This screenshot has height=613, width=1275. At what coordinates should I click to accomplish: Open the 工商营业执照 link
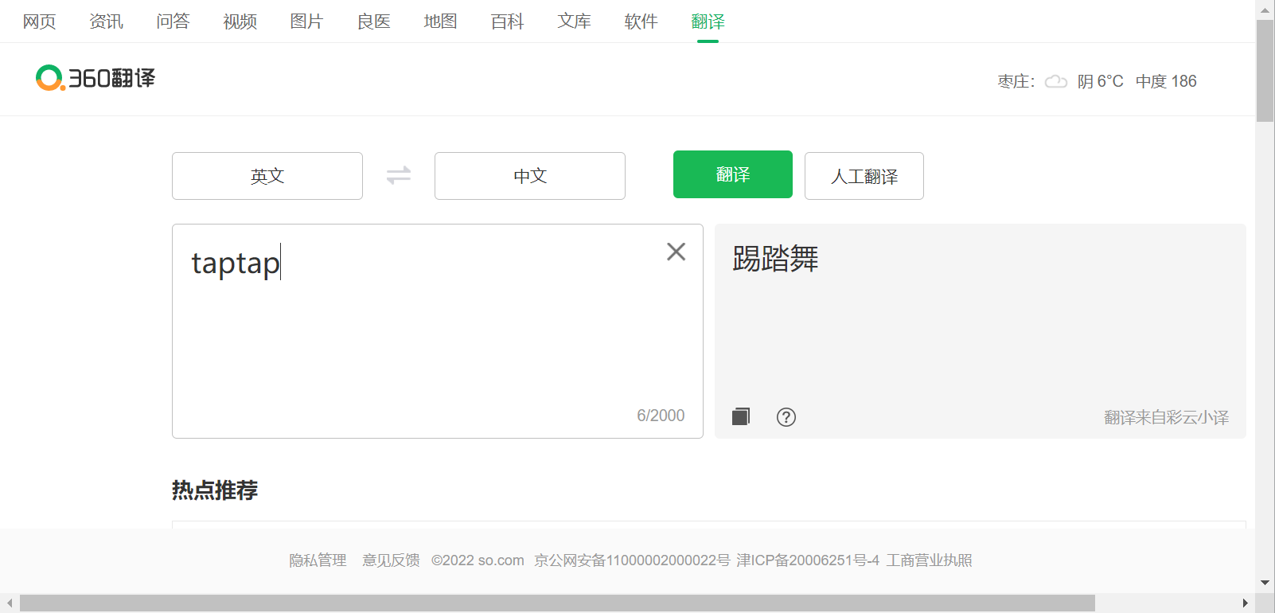pyautogui.click(x=930, y=560)
